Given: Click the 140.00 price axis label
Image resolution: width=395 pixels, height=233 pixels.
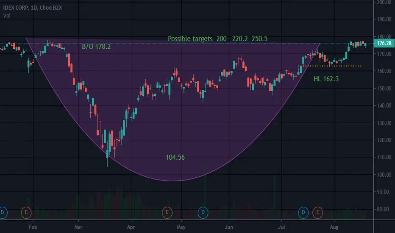Looking at the screenshot, I should coord(384,105).
